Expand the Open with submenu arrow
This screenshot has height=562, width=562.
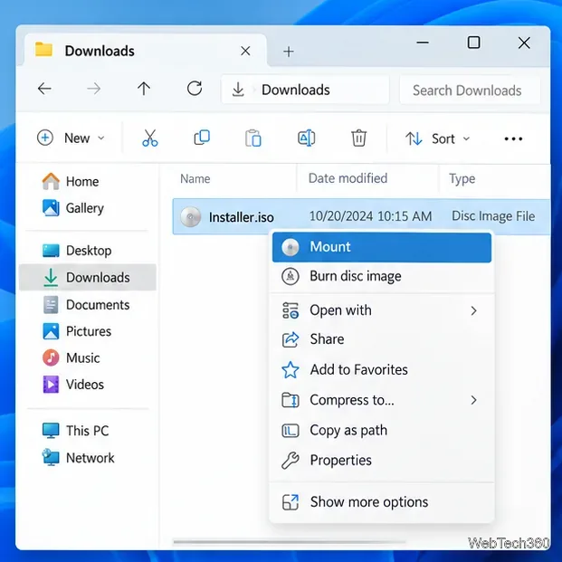click(474, 310)
